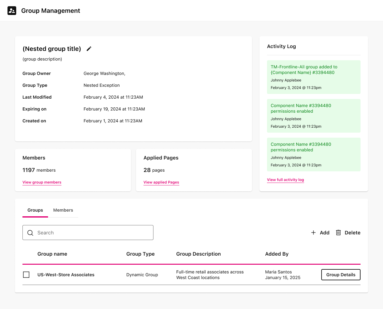Image resolution: width=383 pixels, height=309 pixels.
Task: Open the View group members link
Action: (42, 182)
